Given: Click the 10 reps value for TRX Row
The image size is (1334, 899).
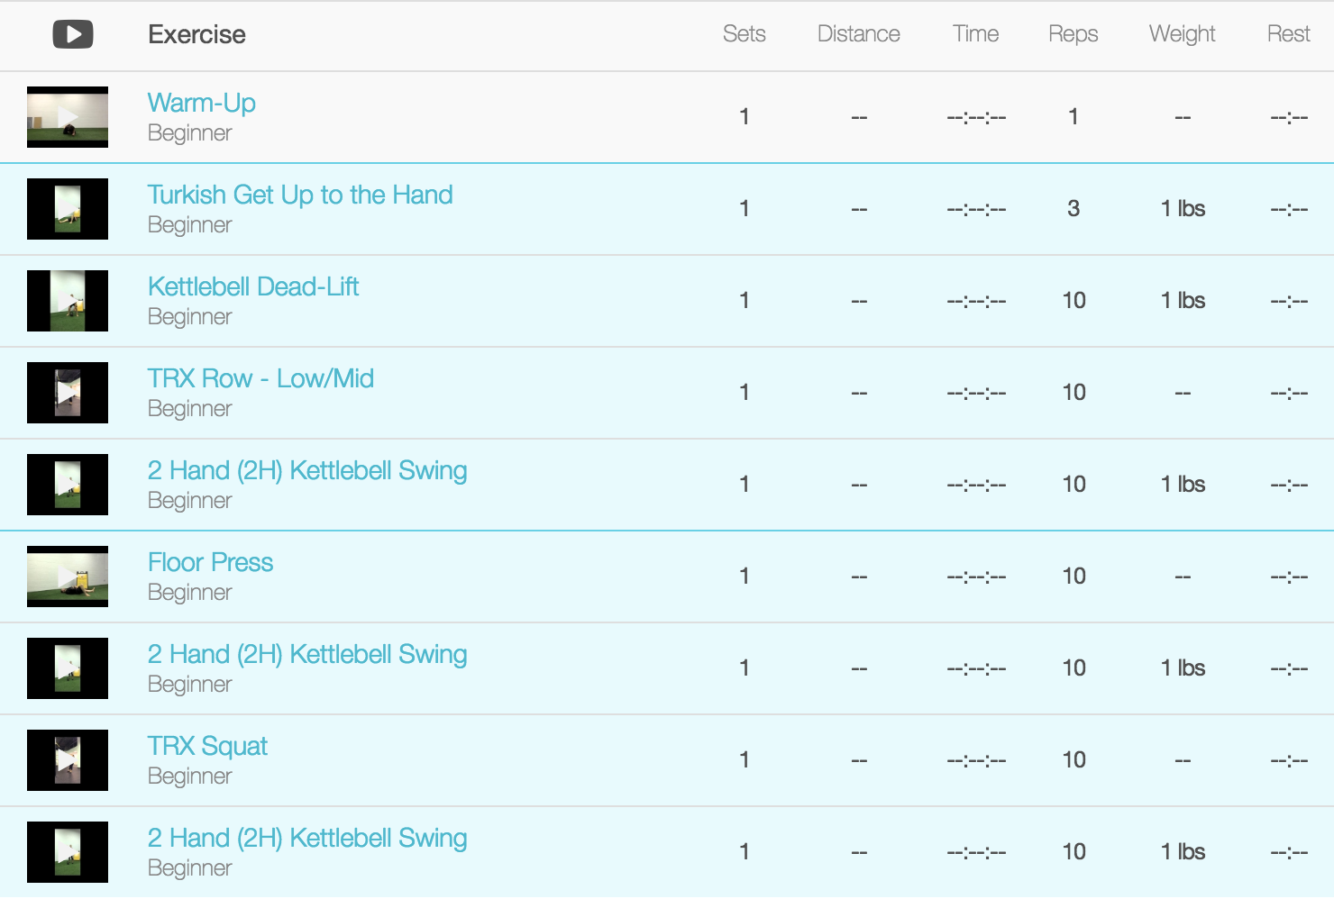Looking at the screenshot, I should (1074, 392).
